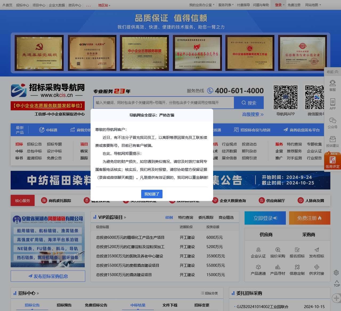Open the 企业认证 icon
341x311 pixels.
(x=258, y=253)
